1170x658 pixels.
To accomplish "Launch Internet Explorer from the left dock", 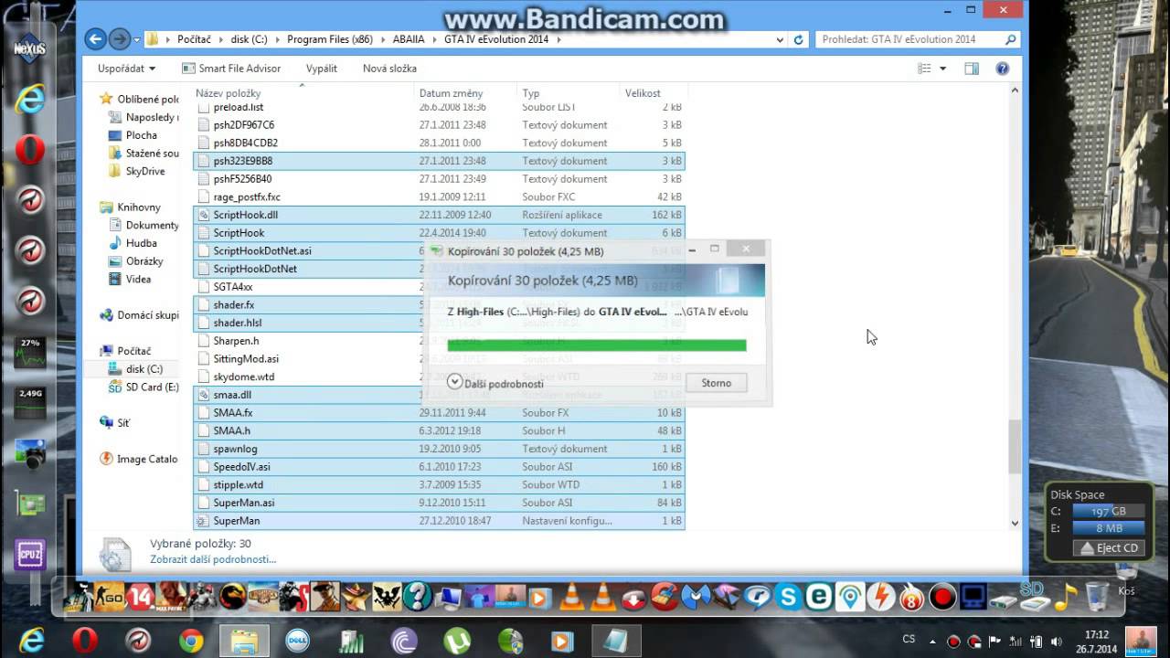I will tap(29, 101).
